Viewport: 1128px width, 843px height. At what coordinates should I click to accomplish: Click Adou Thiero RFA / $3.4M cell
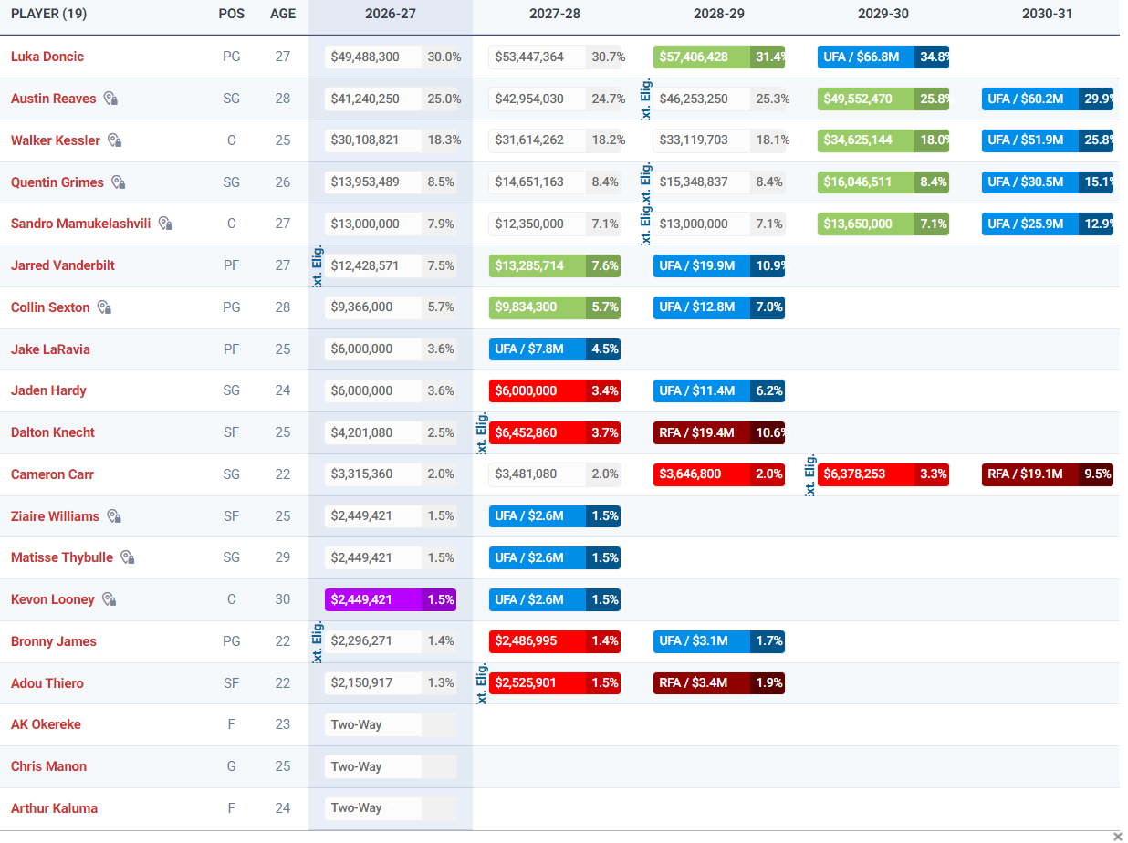point(719,683)
